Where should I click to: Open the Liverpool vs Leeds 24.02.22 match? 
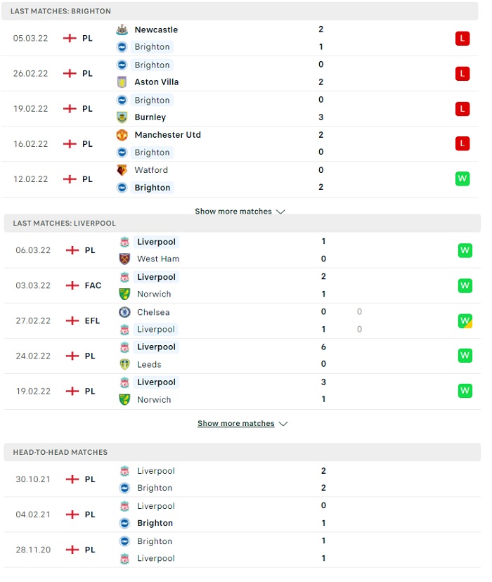tap(242, 356)
